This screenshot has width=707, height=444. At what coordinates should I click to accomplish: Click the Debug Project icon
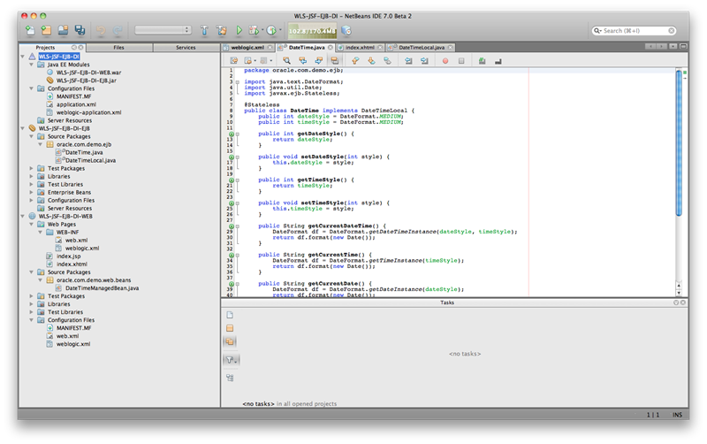(x=254, y=30)
